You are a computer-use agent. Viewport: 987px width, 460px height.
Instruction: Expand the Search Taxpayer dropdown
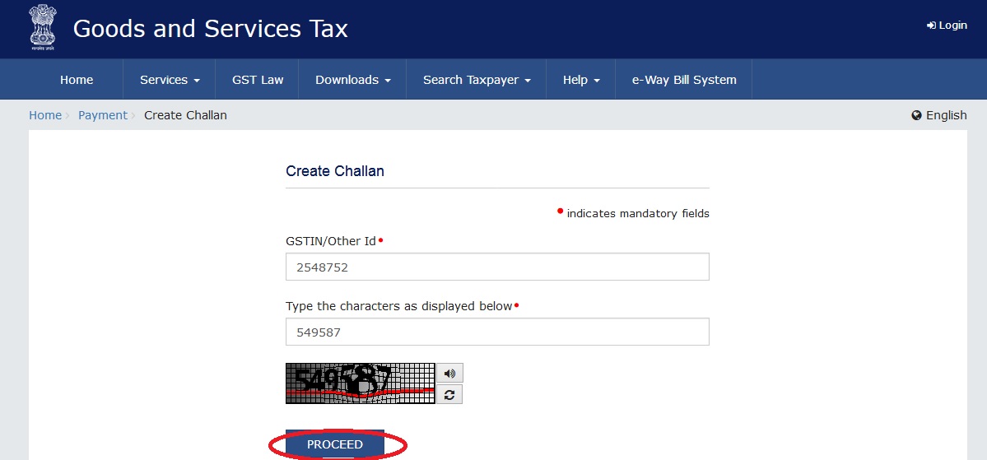(477, 80)
